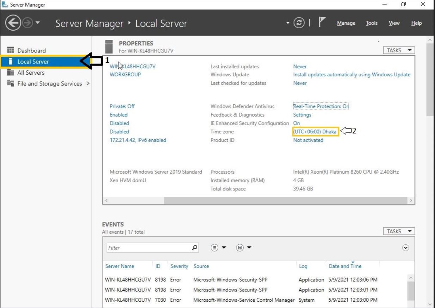The height and width of the screenshot is (308, 435).
Task: Expand File and Storage Services arrow
Action: point(88,84)
